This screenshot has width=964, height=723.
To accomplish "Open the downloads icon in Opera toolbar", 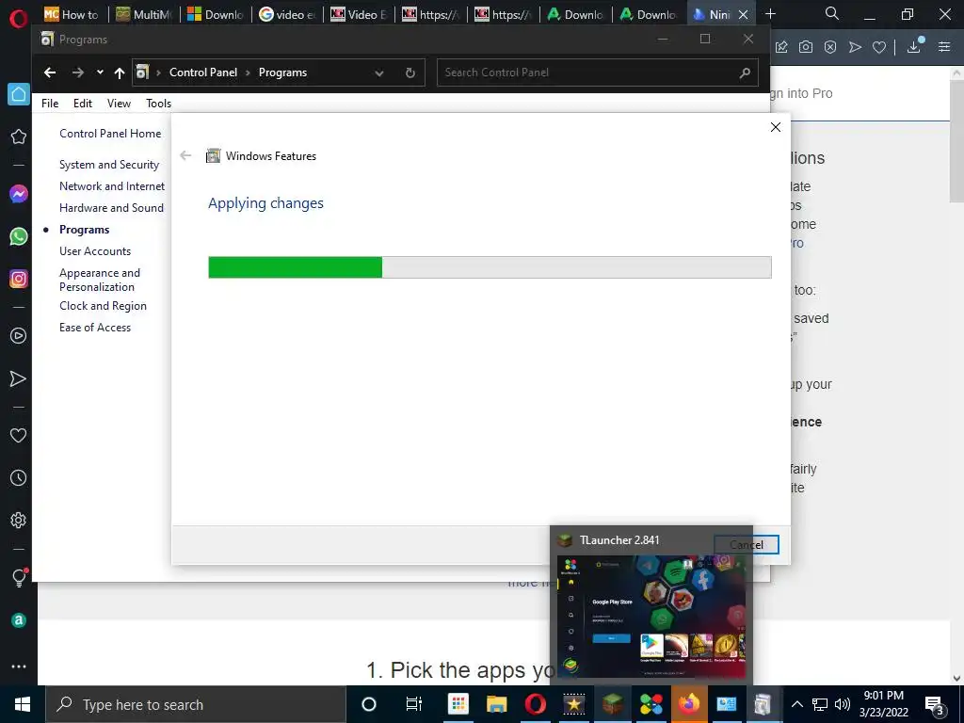I will coord(914,46).
